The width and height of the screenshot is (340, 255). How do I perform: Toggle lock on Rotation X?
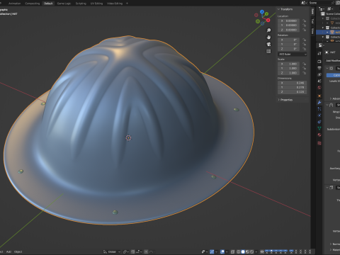[x=305, y=40]
